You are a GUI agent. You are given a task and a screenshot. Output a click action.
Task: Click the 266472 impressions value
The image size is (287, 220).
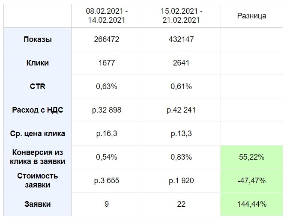(x=107, y=39)
